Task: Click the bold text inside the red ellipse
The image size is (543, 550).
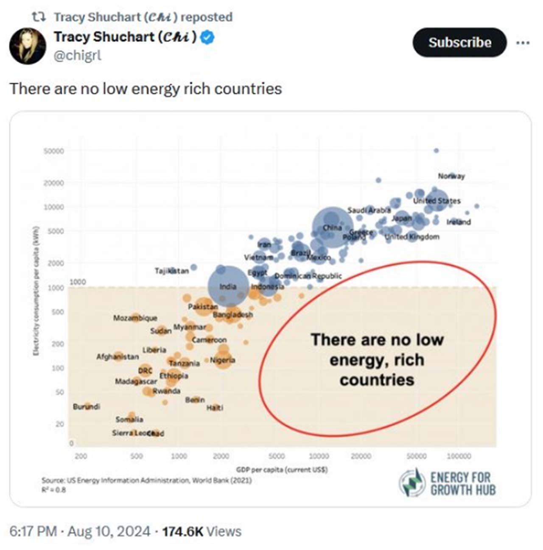Action: click(x=377, y=360)
